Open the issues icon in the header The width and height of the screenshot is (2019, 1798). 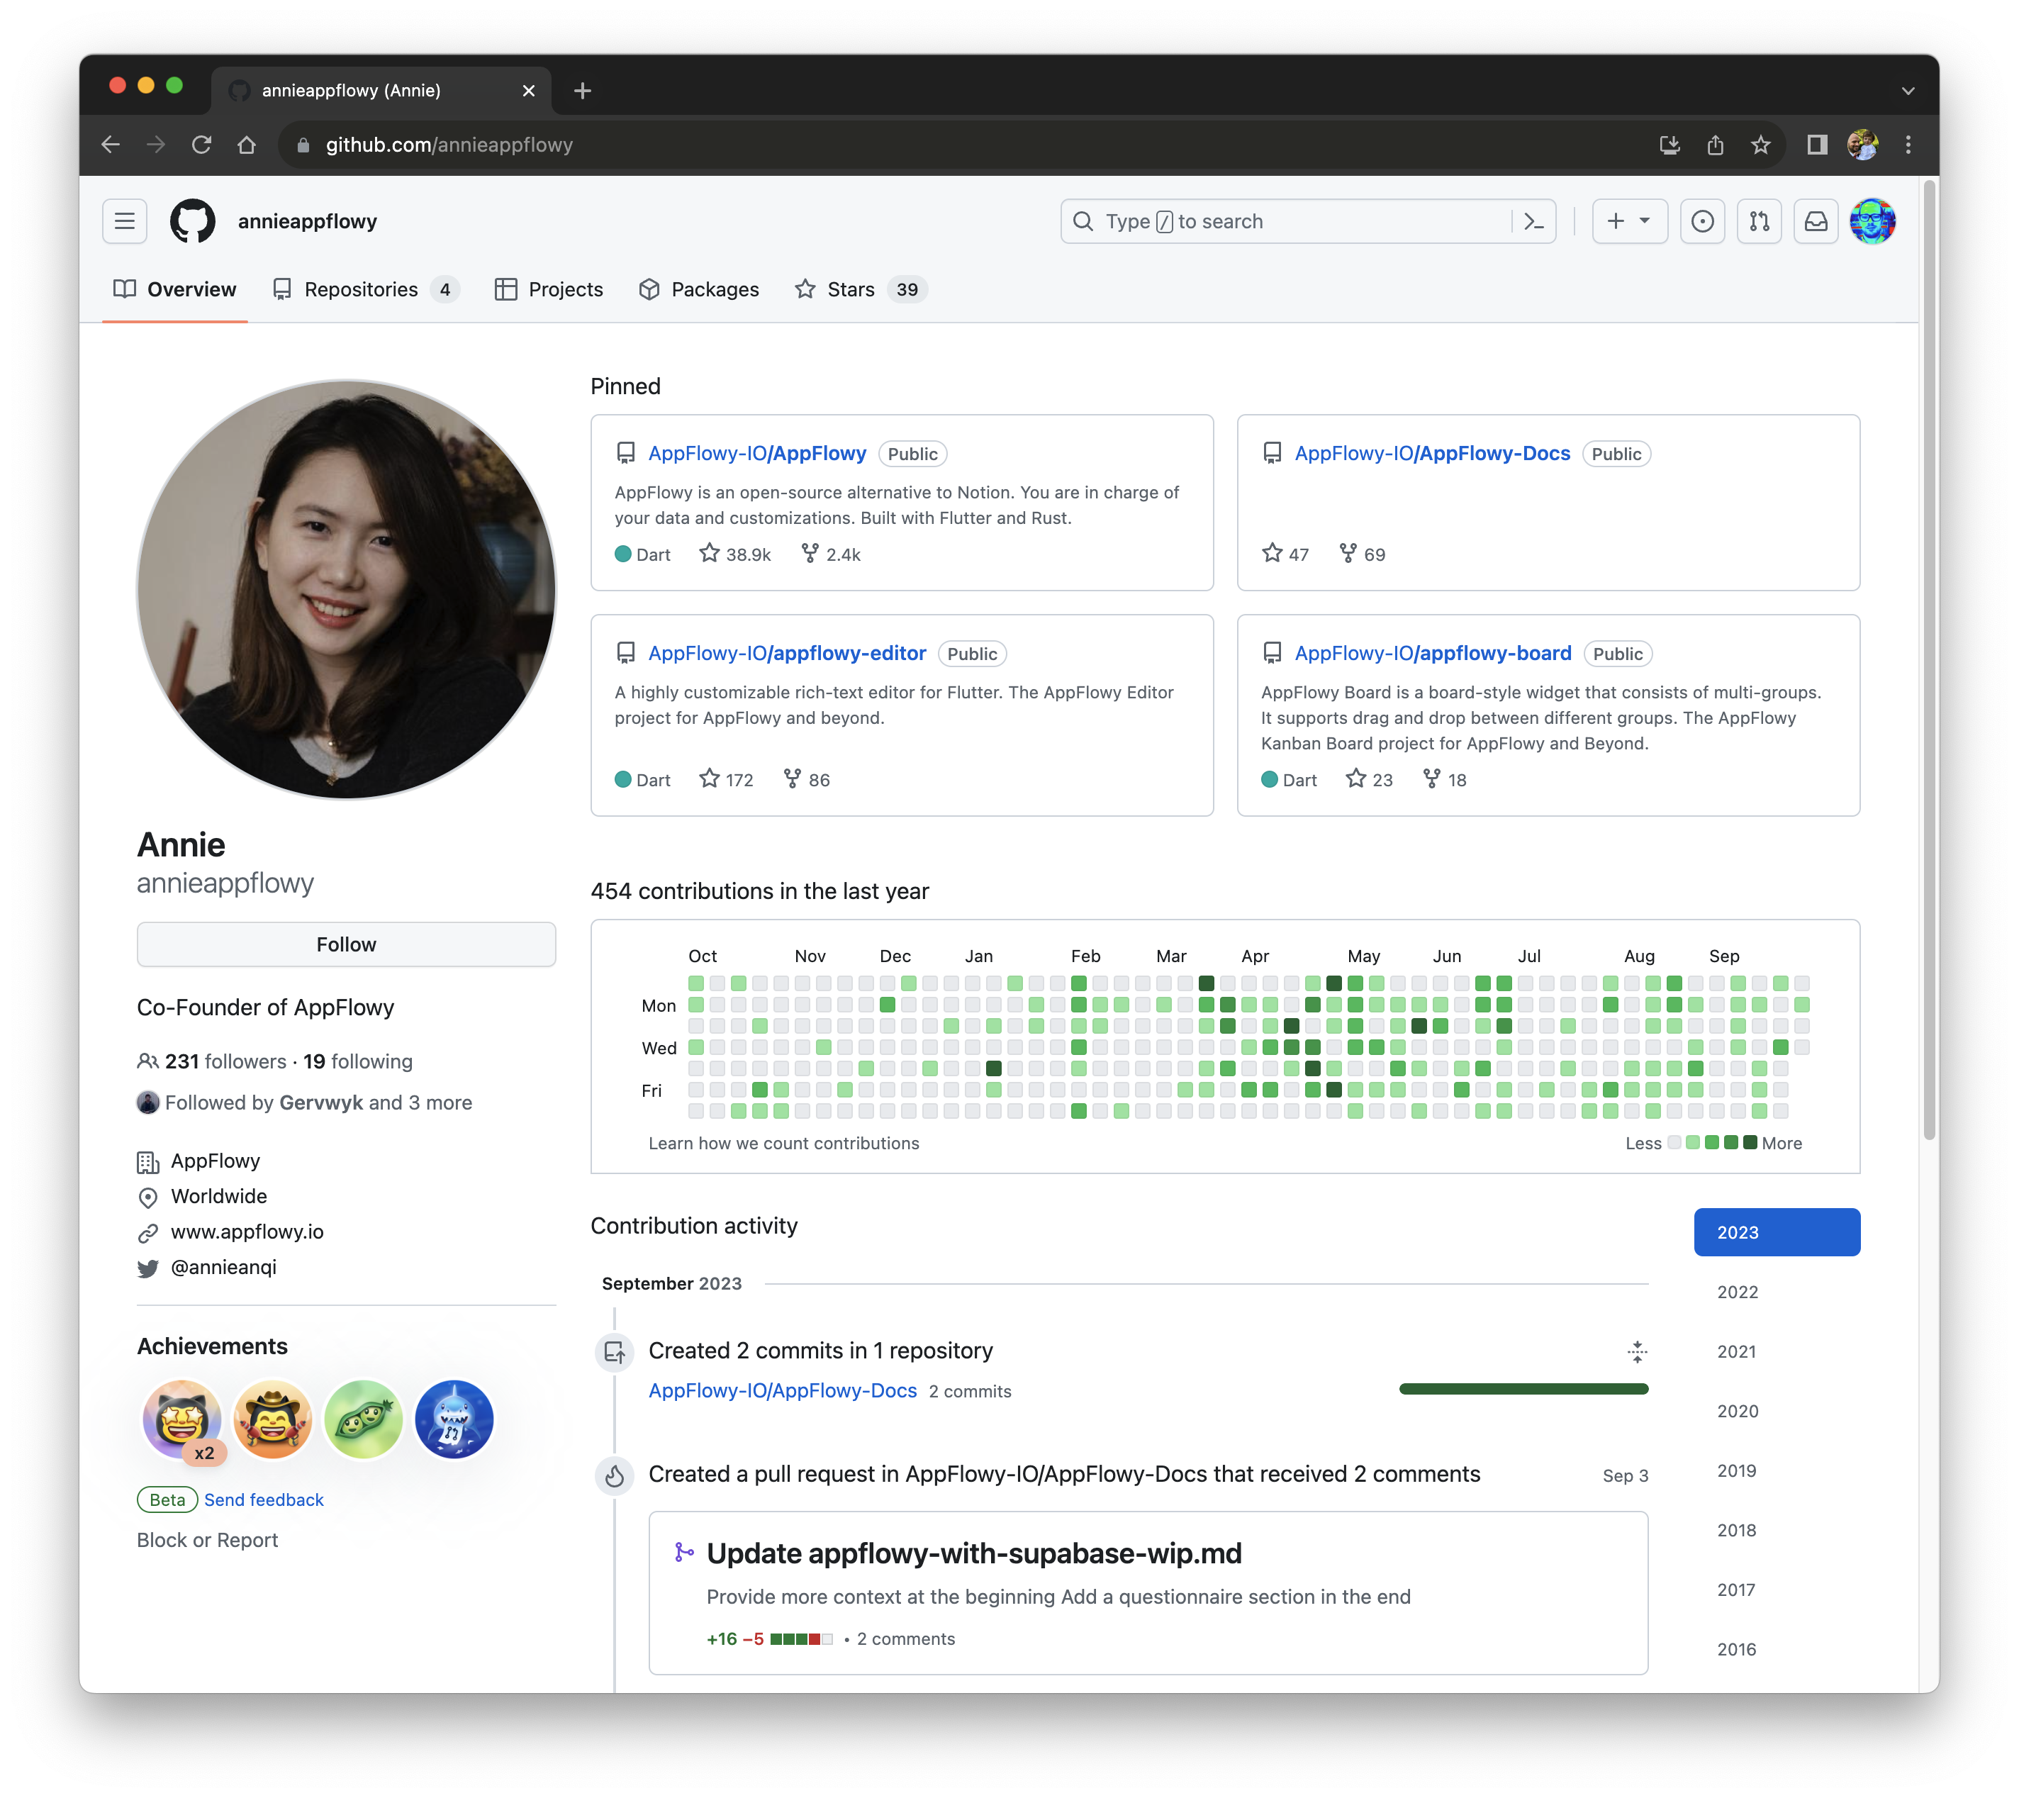click(1702, 220)
